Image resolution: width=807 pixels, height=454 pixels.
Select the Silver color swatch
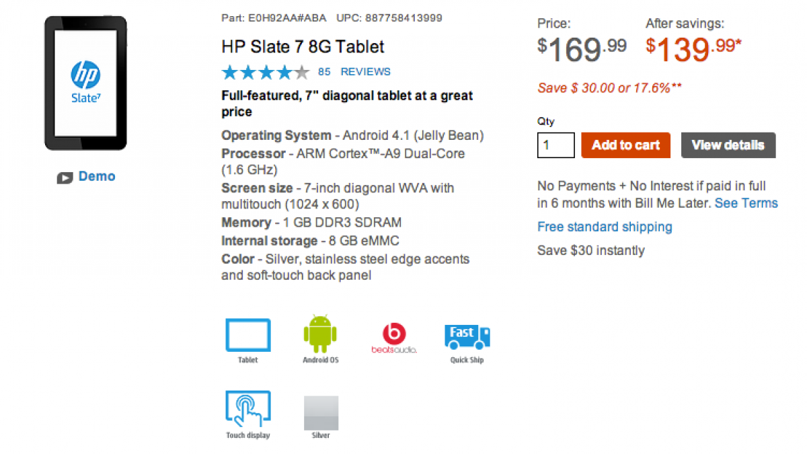(x=321, y=412)
